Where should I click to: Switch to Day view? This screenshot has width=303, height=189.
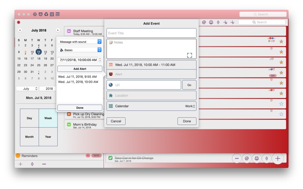[30, 118]
